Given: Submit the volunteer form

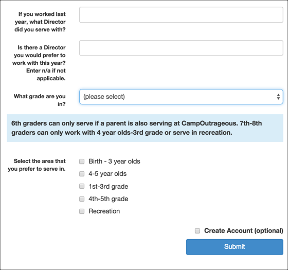Looking at the screenshot, I should coord(235,247).
